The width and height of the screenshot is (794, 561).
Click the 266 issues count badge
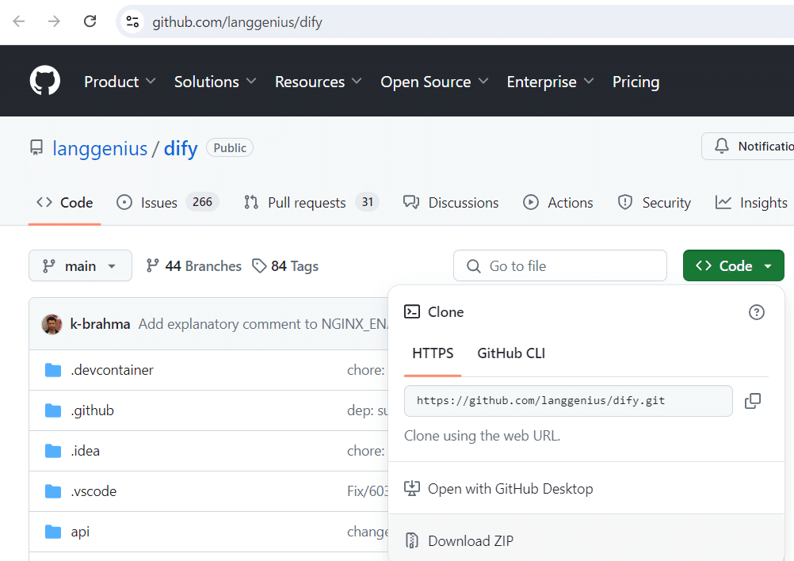point(202,202)
